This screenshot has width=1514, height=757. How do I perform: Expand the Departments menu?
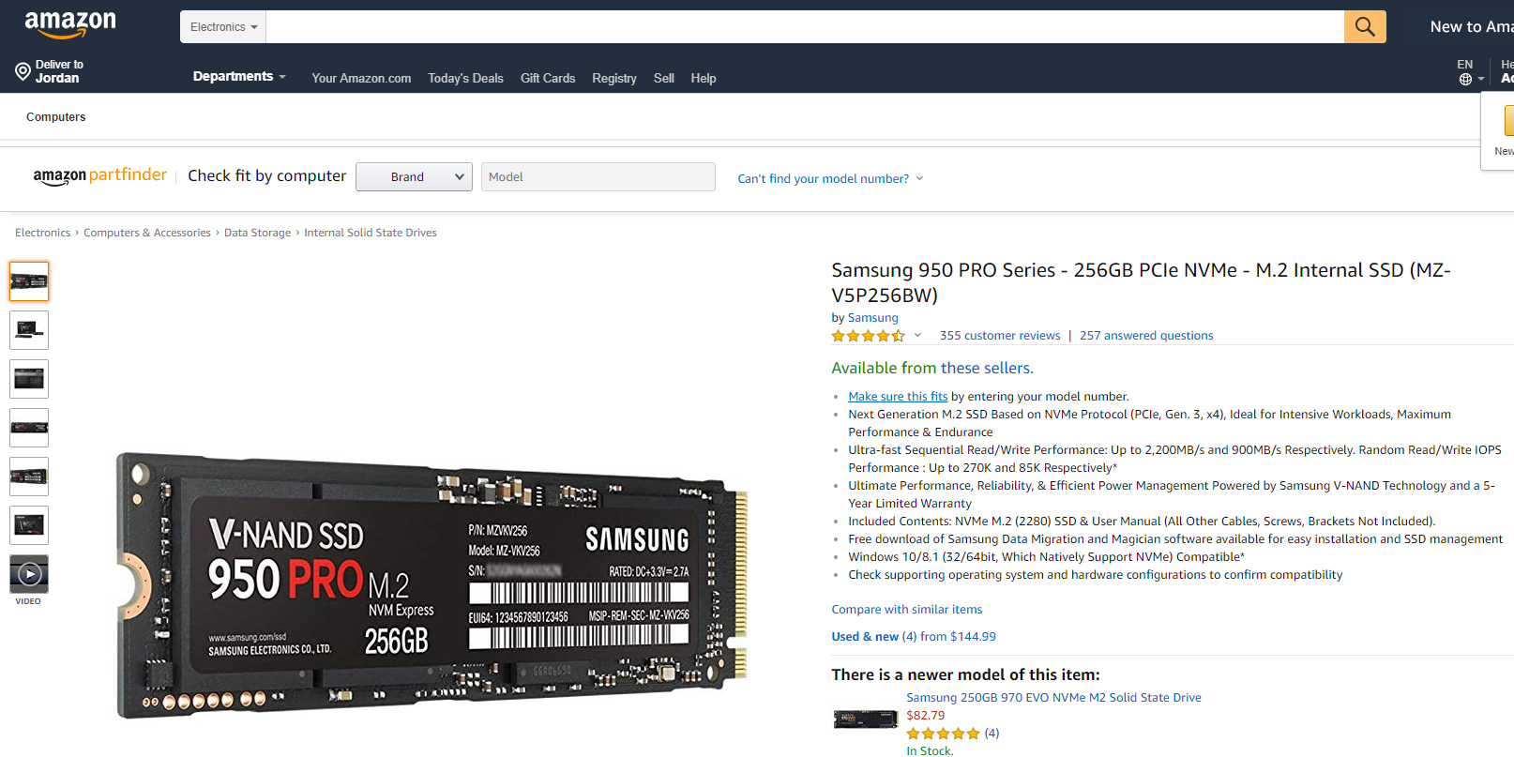coord(239,76)
